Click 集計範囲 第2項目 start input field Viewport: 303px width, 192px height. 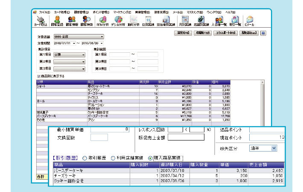[119, 62]
